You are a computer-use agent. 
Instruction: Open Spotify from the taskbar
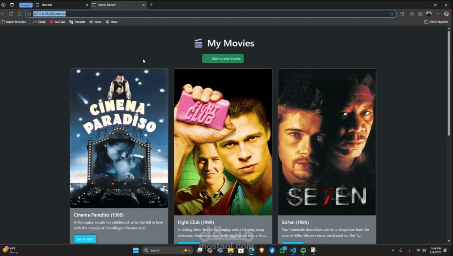click(303, 250)
